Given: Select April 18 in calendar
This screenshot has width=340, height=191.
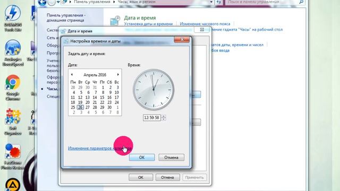Looking at the screenshot, I should pos(73,102).
